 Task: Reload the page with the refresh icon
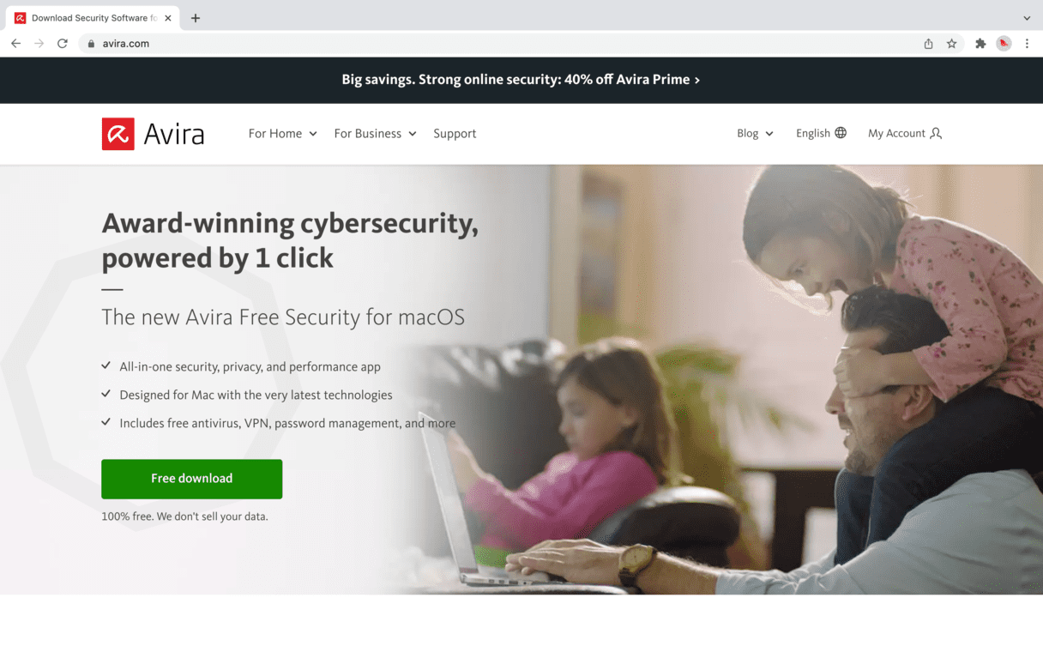(x=63, y=44)
